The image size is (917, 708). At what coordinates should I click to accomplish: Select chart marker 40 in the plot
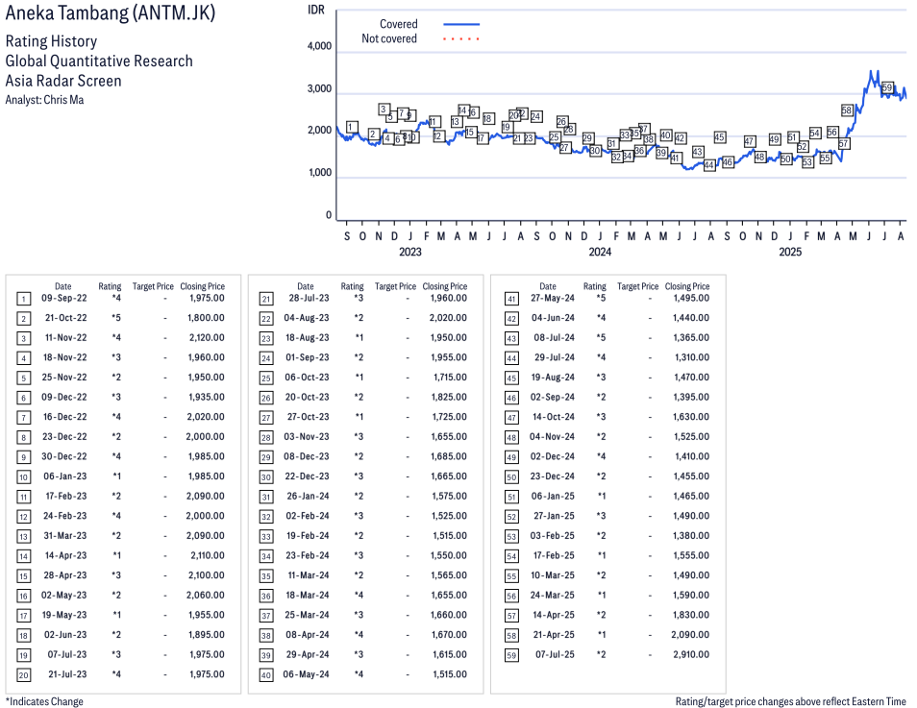pos(665,135)
